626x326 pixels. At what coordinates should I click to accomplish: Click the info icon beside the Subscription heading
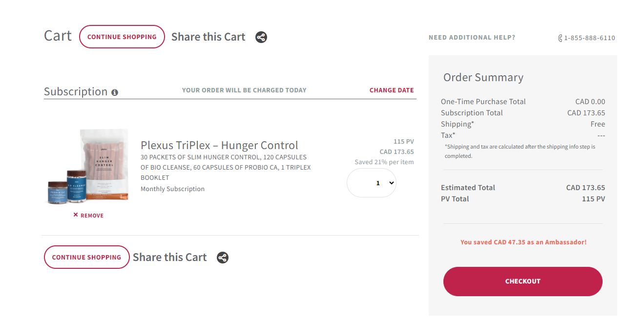click(115, 92)
